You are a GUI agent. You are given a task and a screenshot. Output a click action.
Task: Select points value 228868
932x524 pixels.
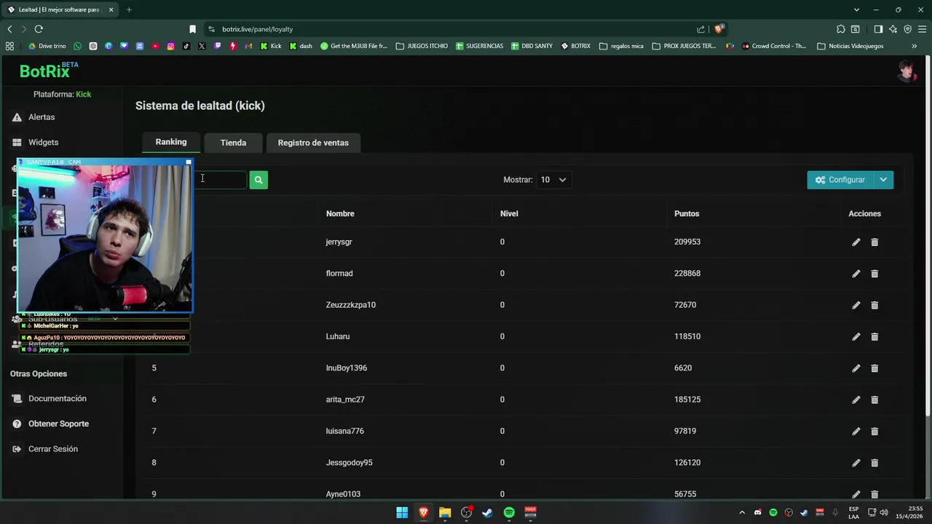[687, 274]
